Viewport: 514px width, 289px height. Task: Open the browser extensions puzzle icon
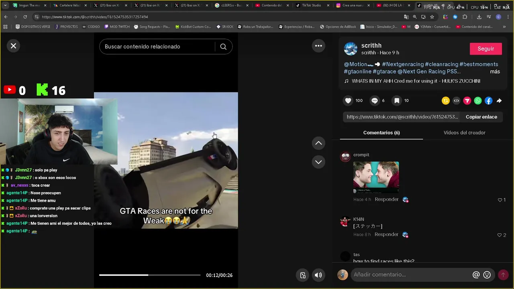465,17
